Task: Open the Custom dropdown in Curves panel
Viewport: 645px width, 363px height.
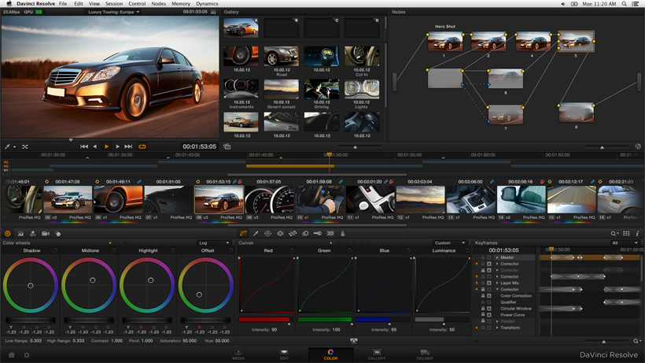Action: click(449, 243)
